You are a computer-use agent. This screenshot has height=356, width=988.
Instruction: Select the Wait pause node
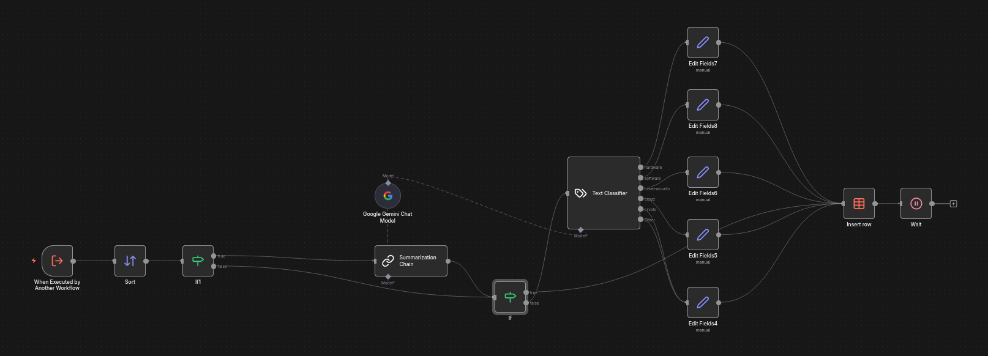(x=916, y=203)
